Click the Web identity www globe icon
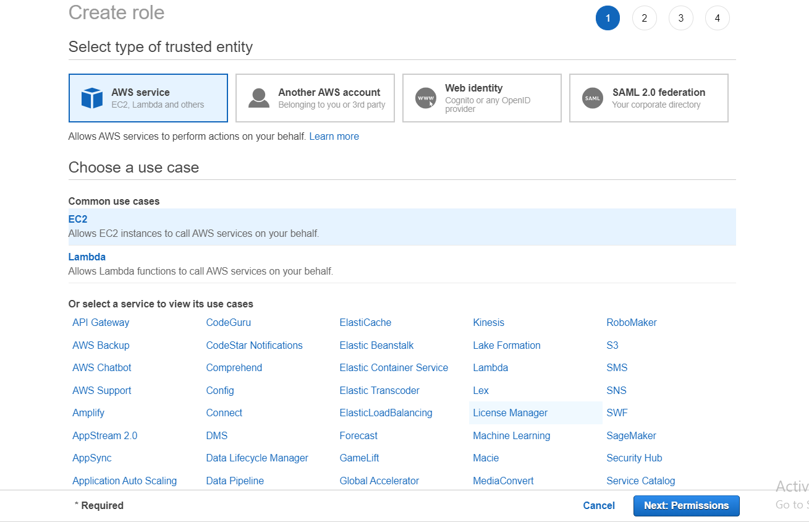This screenshot has width=809, height=522. pos(426,98)
